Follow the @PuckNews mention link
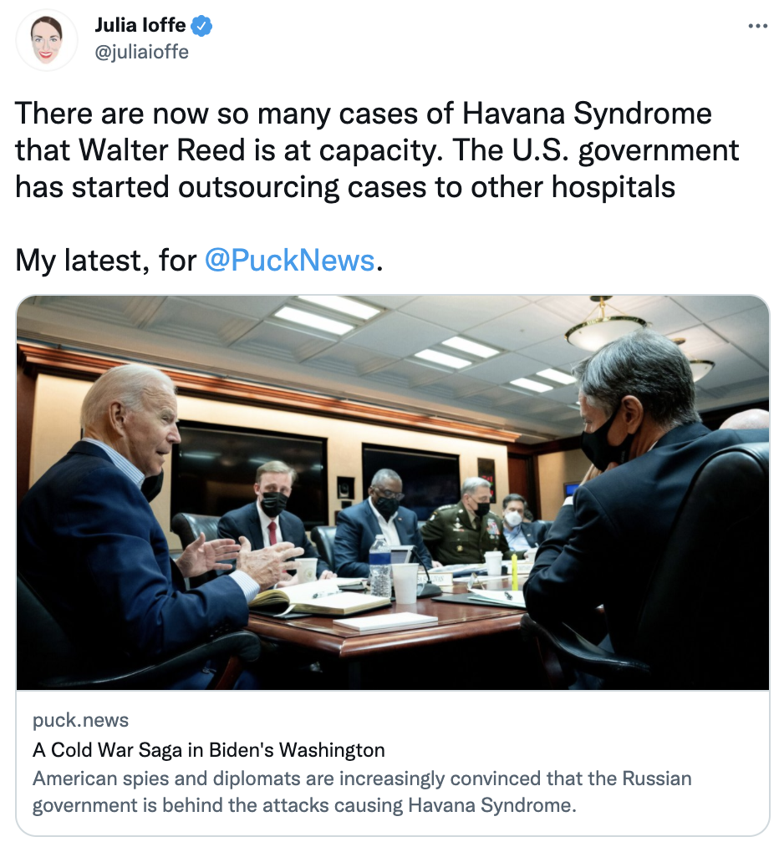The height and width of the screenshot is (852, 784). [x=290, y=260]
